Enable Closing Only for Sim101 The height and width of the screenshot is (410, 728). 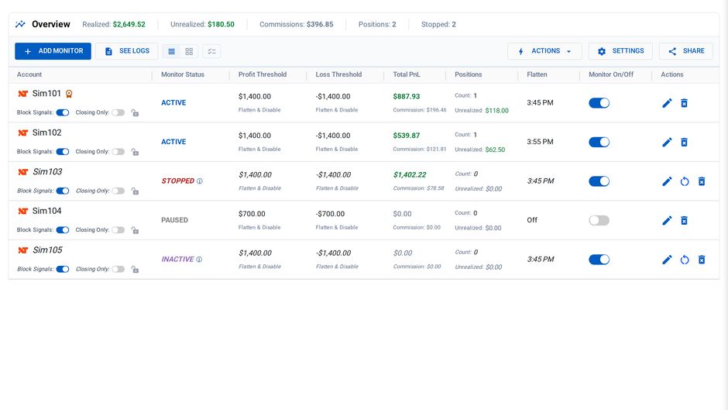coord(118,112)
